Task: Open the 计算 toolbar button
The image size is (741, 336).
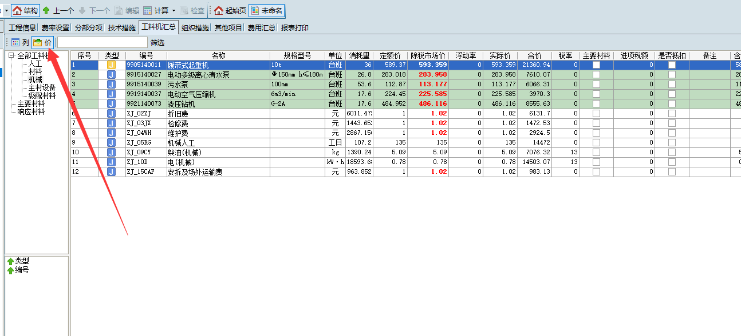Action: [x=155, y=10]
